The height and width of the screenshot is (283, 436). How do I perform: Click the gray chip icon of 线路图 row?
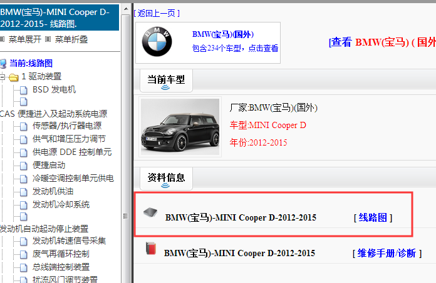click(x=150, y=212)
